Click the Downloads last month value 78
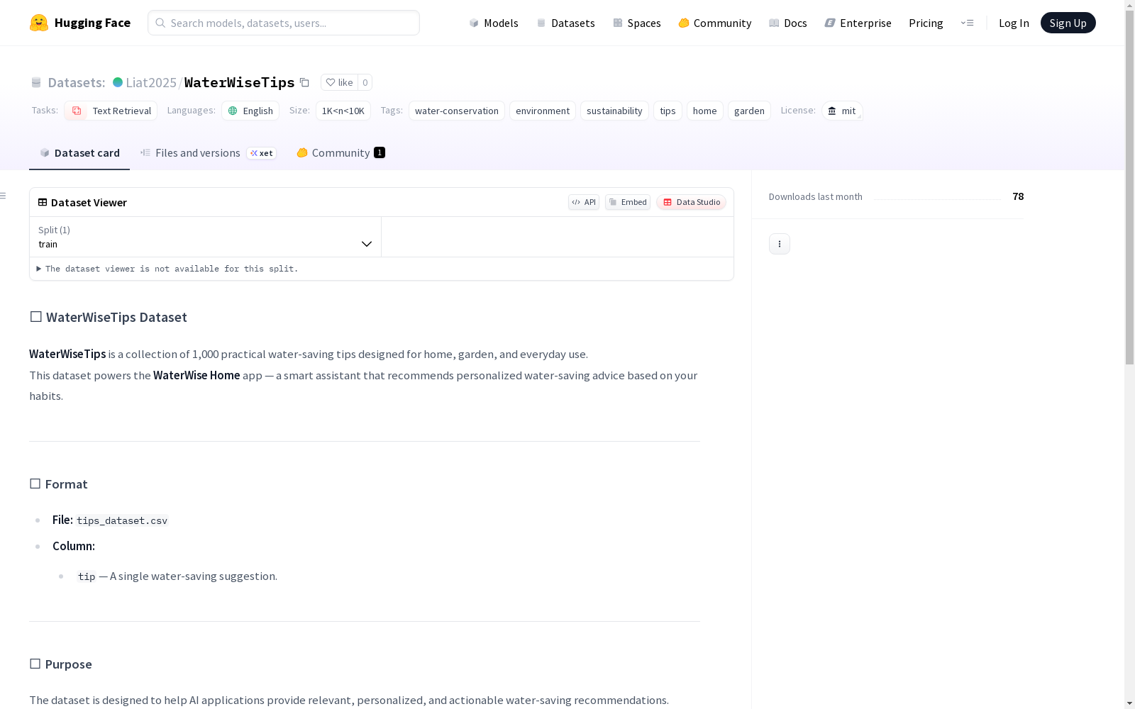Image resolution: width=1135 pixels, height=709 pixels. 1018,196
